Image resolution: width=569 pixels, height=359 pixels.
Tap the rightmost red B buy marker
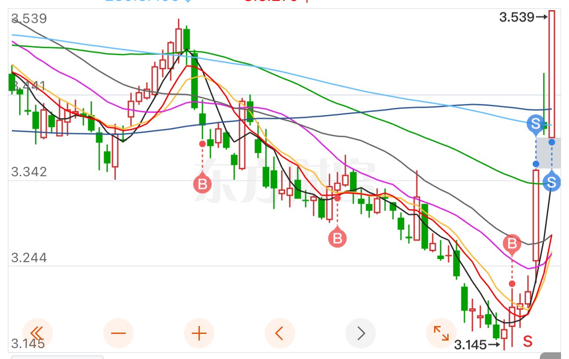(x=512, y=244)
